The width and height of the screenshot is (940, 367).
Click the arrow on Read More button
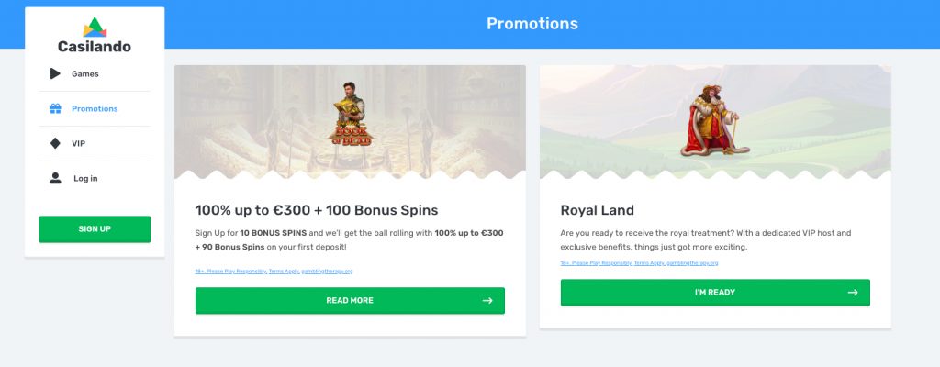tap(487, 300)
